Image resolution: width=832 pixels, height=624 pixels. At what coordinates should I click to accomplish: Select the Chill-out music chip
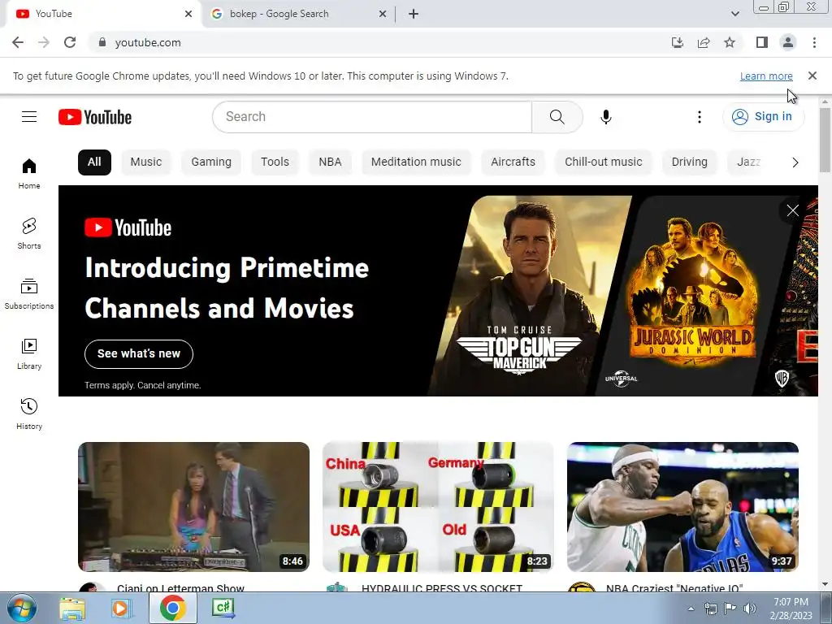pyautogui.click(x=604, y=162)
